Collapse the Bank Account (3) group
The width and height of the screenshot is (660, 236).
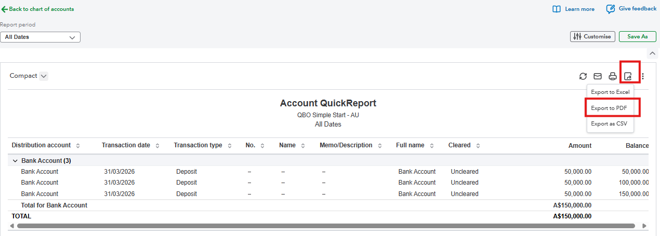click(x=15, y=161)
